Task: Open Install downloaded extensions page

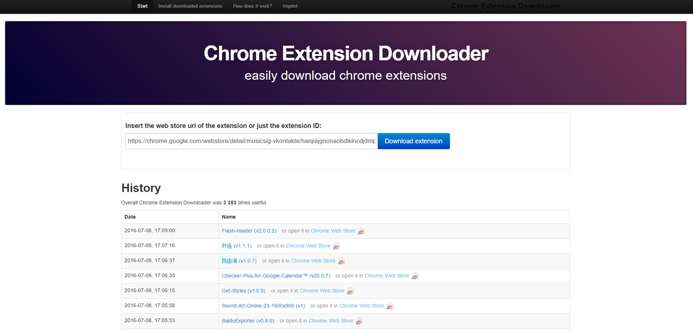Action: [190, 6]
